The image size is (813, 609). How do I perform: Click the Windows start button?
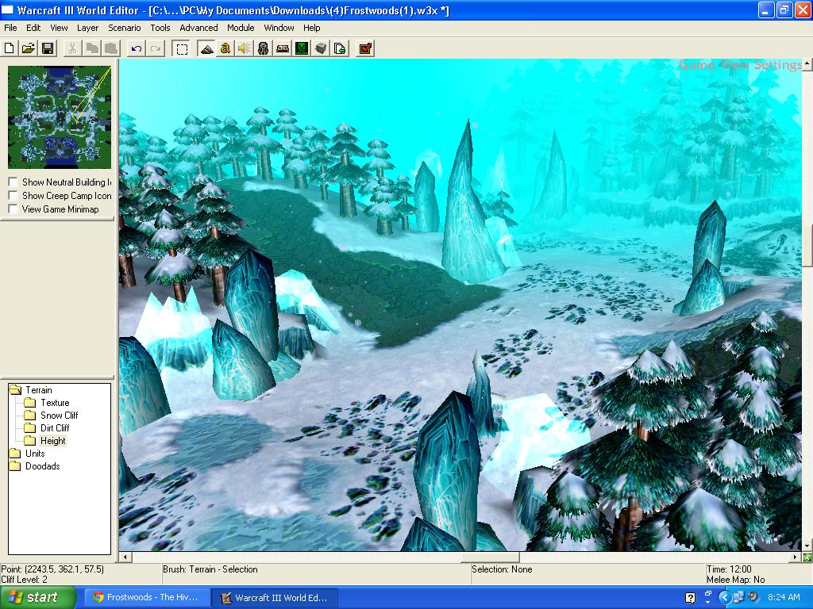coord(37,598)
